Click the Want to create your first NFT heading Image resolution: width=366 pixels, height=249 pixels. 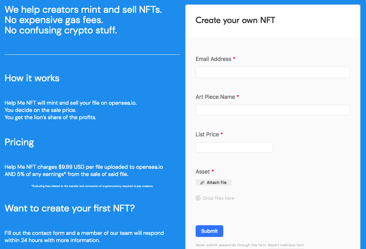click(70, 208)
